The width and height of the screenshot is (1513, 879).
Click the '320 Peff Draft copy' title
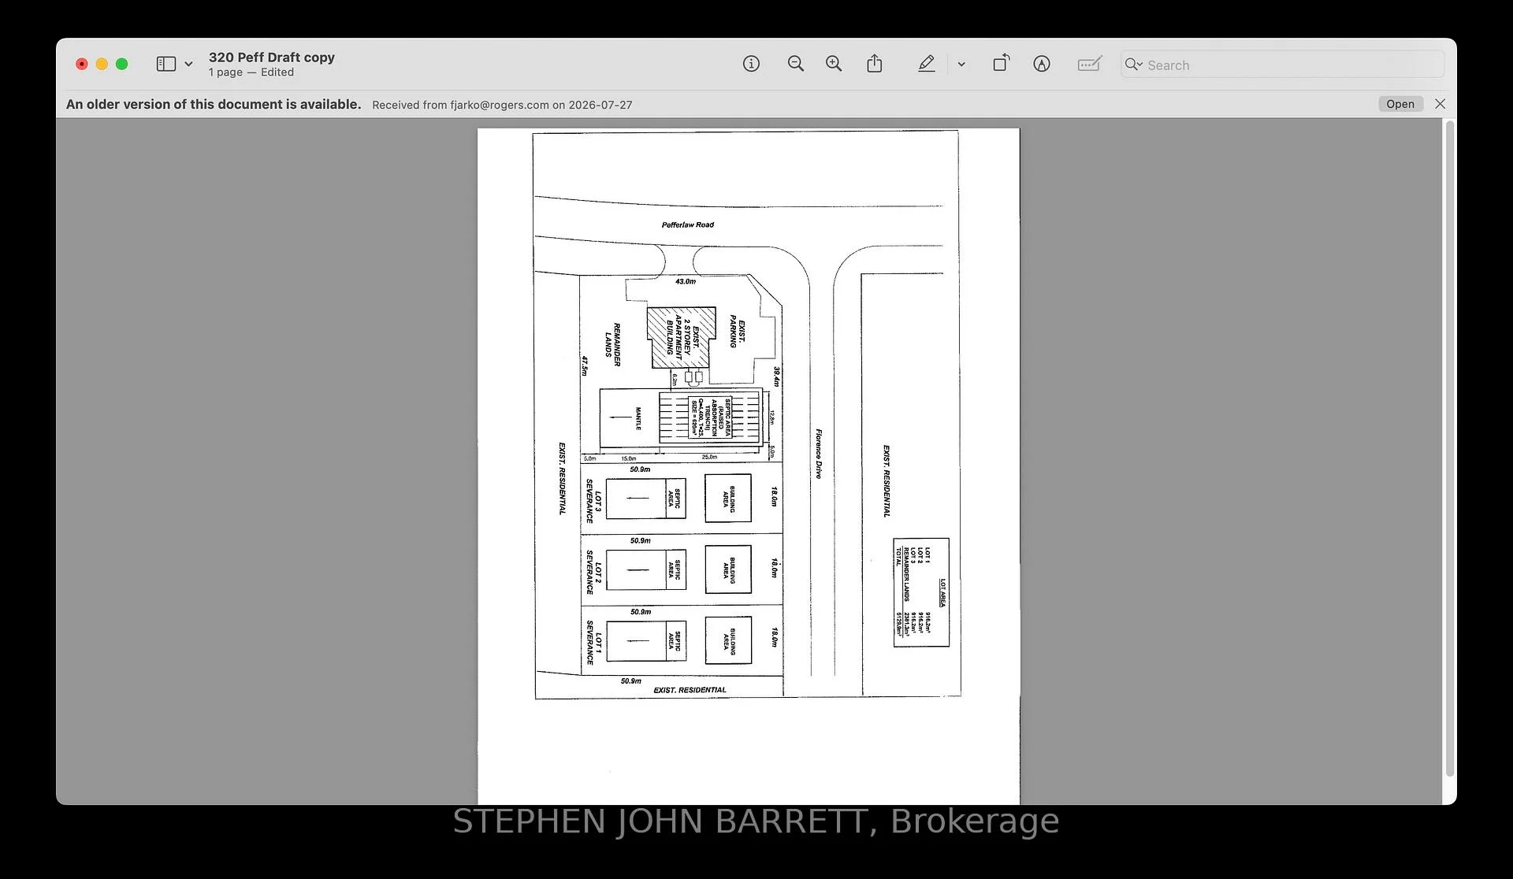[272, 57]
